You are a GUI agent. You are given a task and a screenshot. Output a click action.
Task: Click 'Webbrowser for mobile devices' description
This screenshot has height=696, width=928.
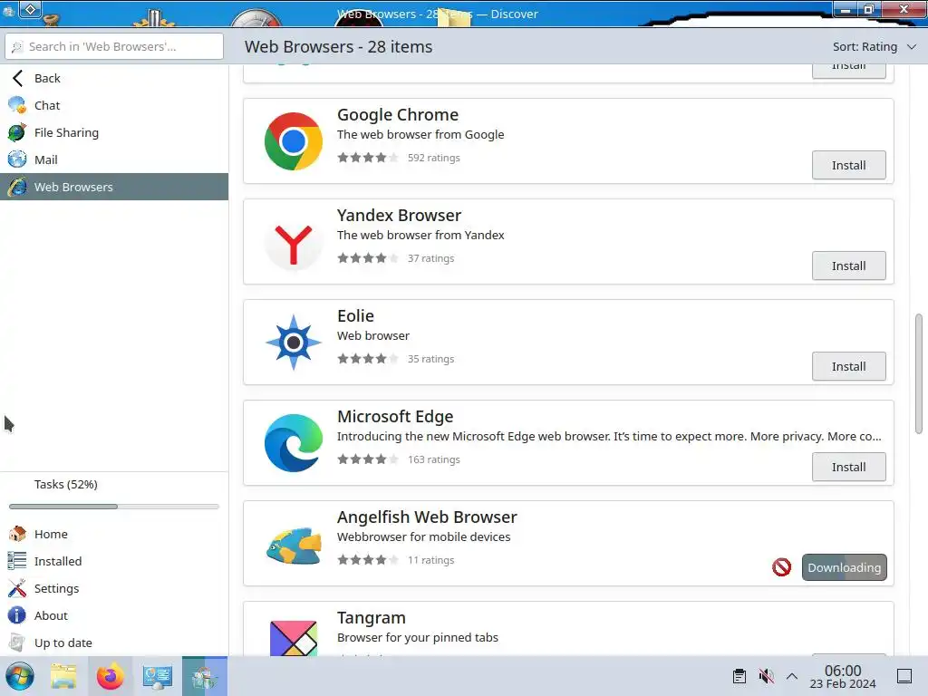coord(423,536)
